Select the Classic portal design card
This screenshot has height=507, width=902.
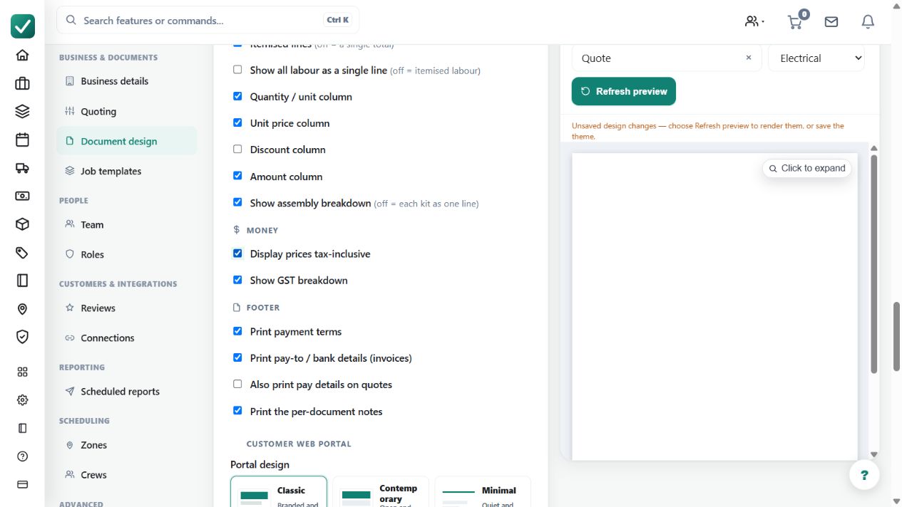(x=279, y=491)
